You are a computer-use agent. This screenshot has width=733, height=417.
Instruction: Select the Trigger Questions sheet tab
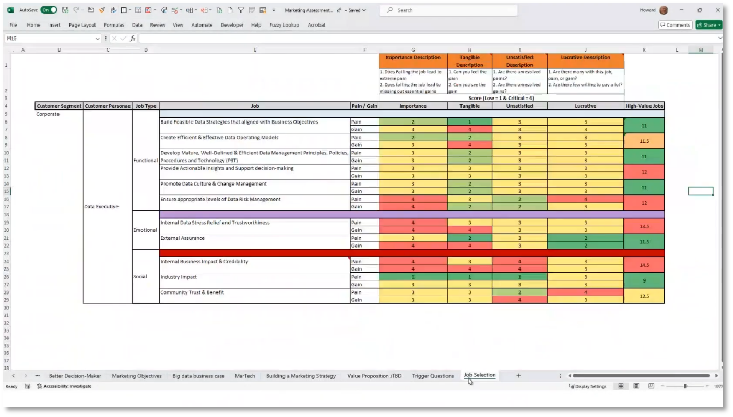[x=433, y=376]
